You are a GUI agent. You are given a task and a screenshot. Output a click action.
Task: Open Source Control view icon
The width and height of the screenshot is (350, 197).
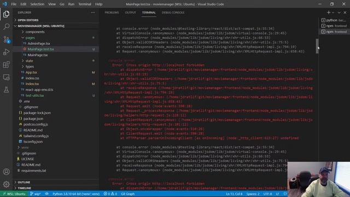coord(6,39)
